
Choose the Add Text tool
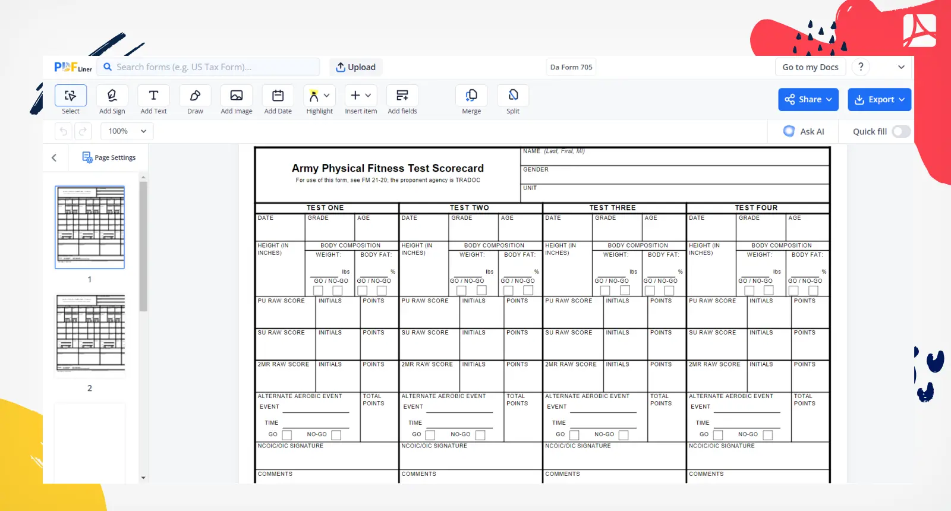point(153,100)
